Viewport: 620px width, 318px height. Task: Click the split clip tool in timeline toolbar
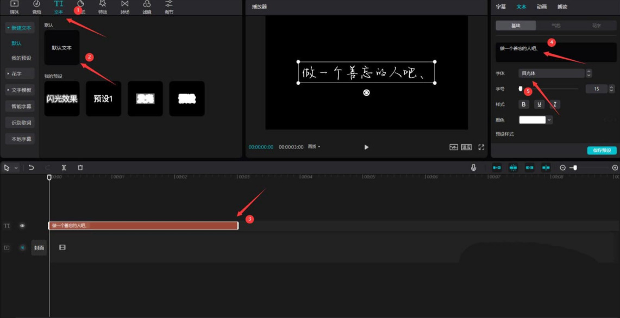64,168
